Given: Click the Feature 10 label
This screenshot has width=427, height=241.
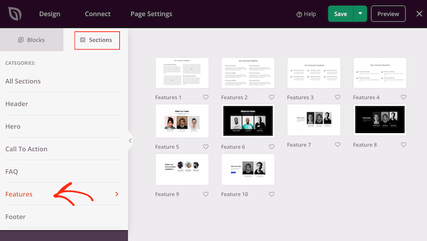Looking at the screenshot, I should tap(234, 194).
